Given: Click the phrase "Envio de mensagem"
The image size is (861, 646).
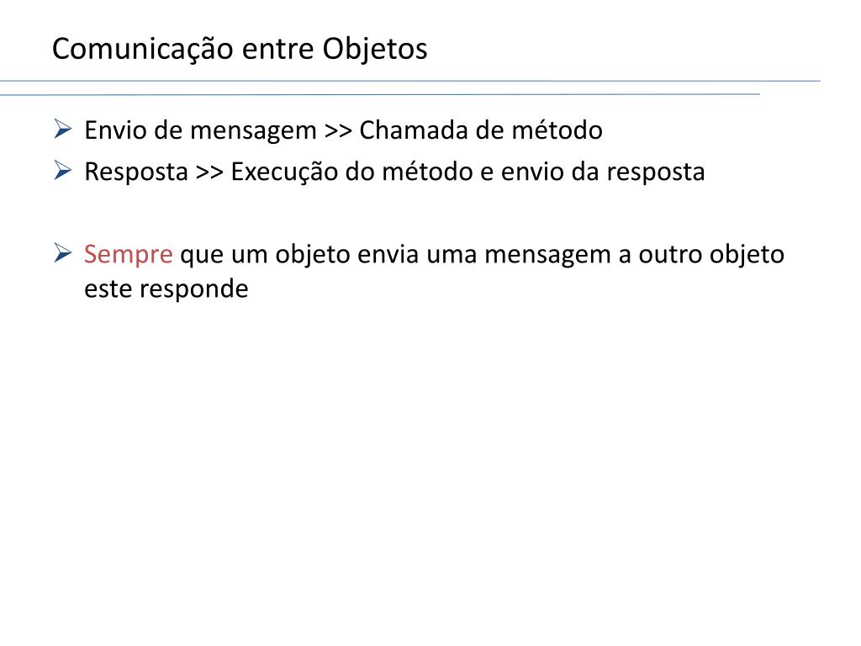Looking at the screenshot, I should point(200,132).
